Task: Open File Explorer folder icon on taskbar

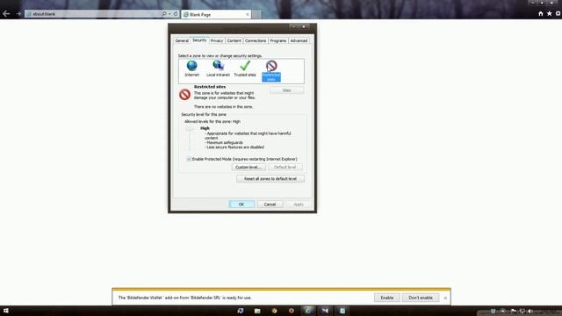Action: click(x=257, y=311)
